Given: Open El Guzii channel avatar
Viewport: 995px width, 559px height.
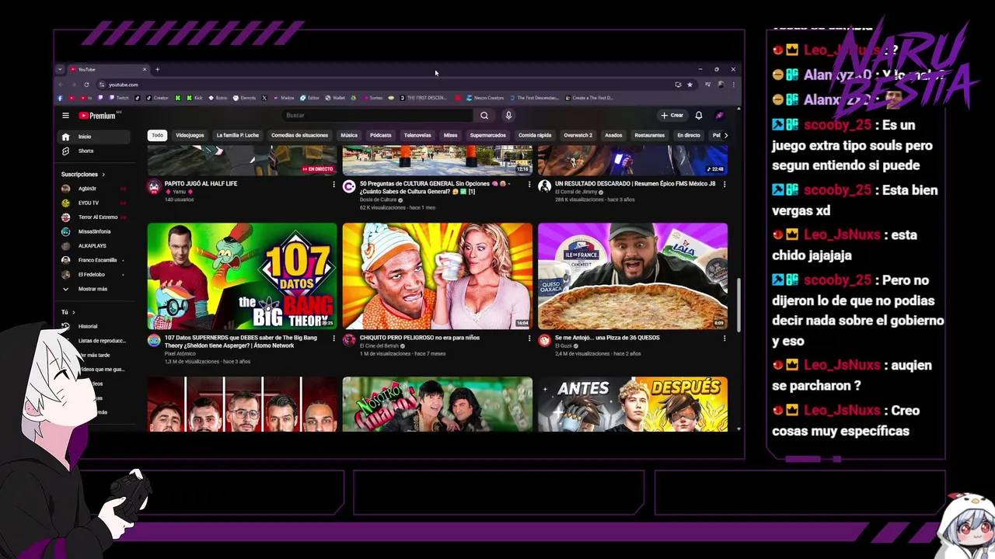Looking at the screenshot, I should coord(544,340).
